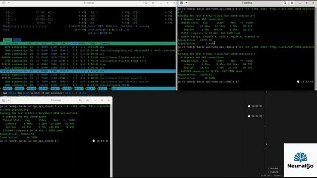Click the Swp usage bar in htop

[45, 30]
